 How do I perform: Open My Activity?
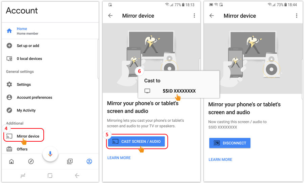[26, 110]
